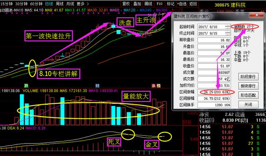Screen dimensions: 266x156
Task: Switch to the 30分钟 period tab
Action: [x=21, y=4]
